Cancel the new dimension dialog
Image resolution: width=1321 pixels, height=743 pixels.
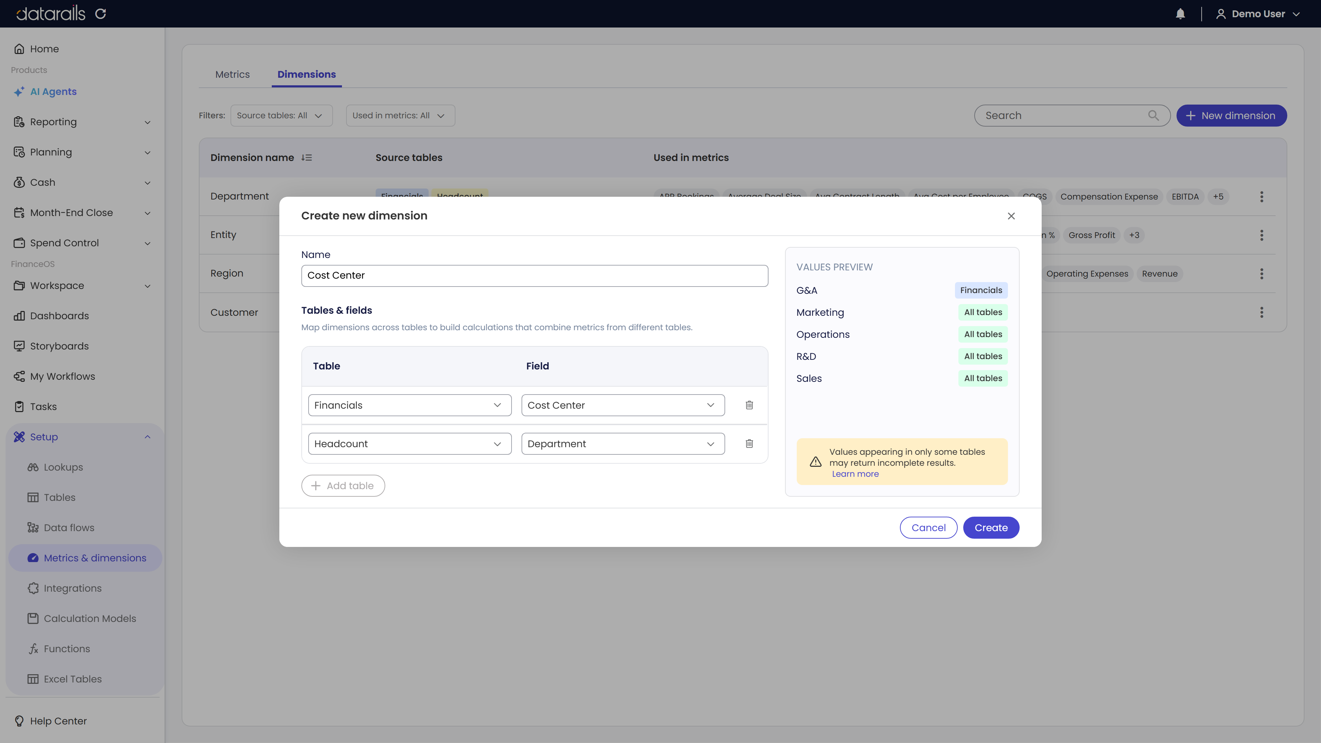click(x=929, y=528)
